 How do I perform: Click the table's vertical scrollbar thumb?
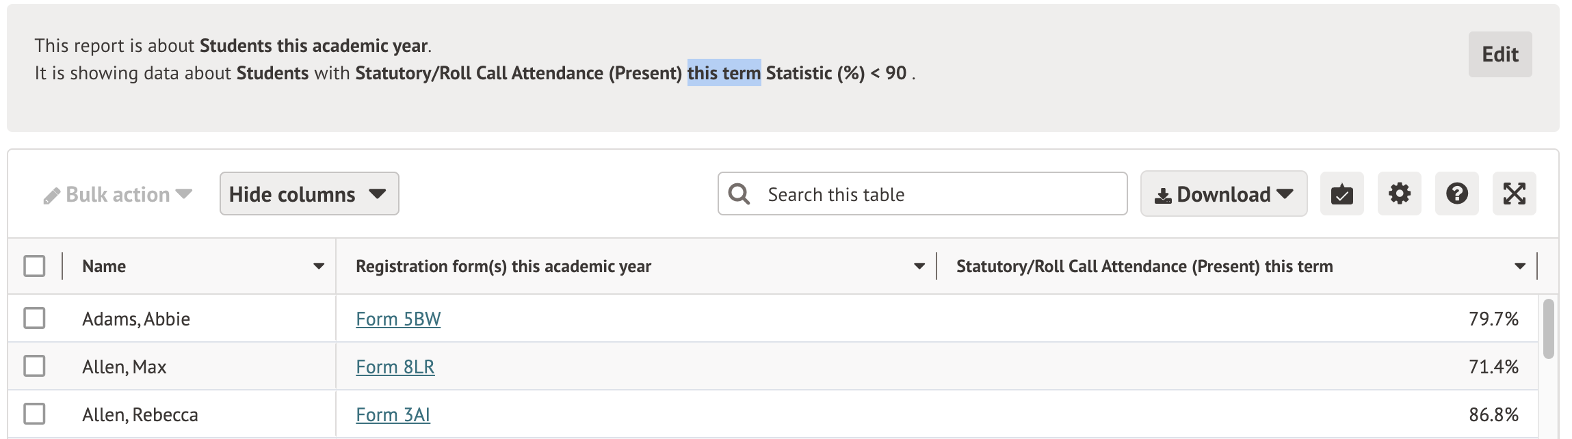[x=1548, y=328]
